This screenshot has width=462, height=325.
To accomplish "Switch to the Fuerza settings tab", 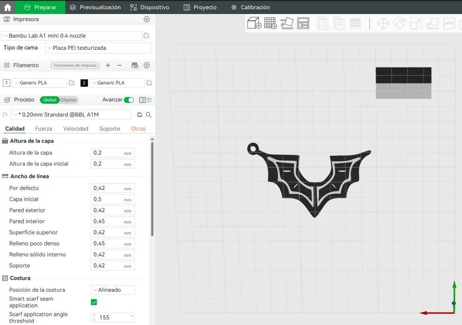I will (x=43, y=129).
